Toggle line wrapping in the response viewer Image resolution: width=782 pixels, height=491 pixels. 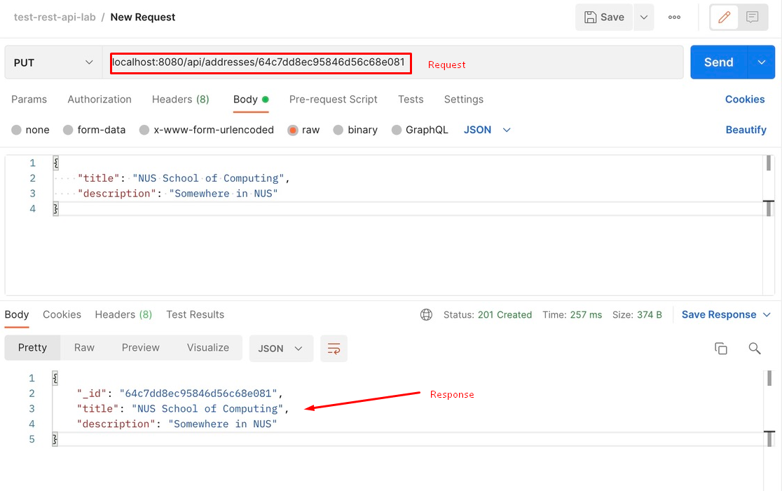coord(334,349)
